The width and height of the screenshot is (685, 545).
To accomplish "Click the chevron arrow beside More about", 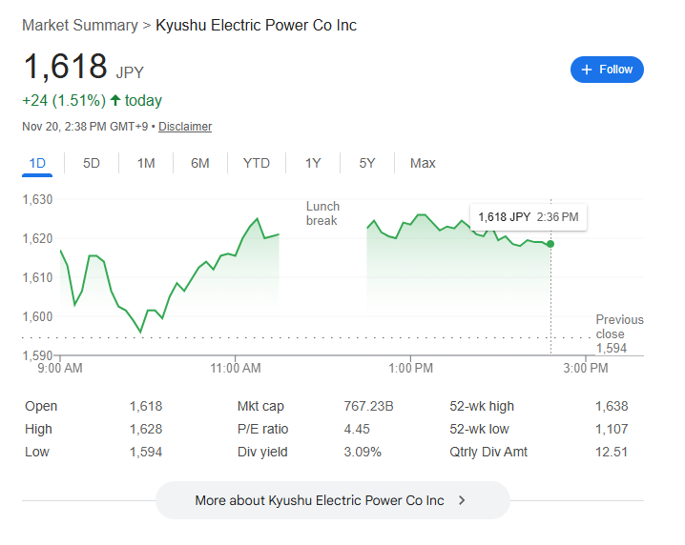I will point(462,500).
